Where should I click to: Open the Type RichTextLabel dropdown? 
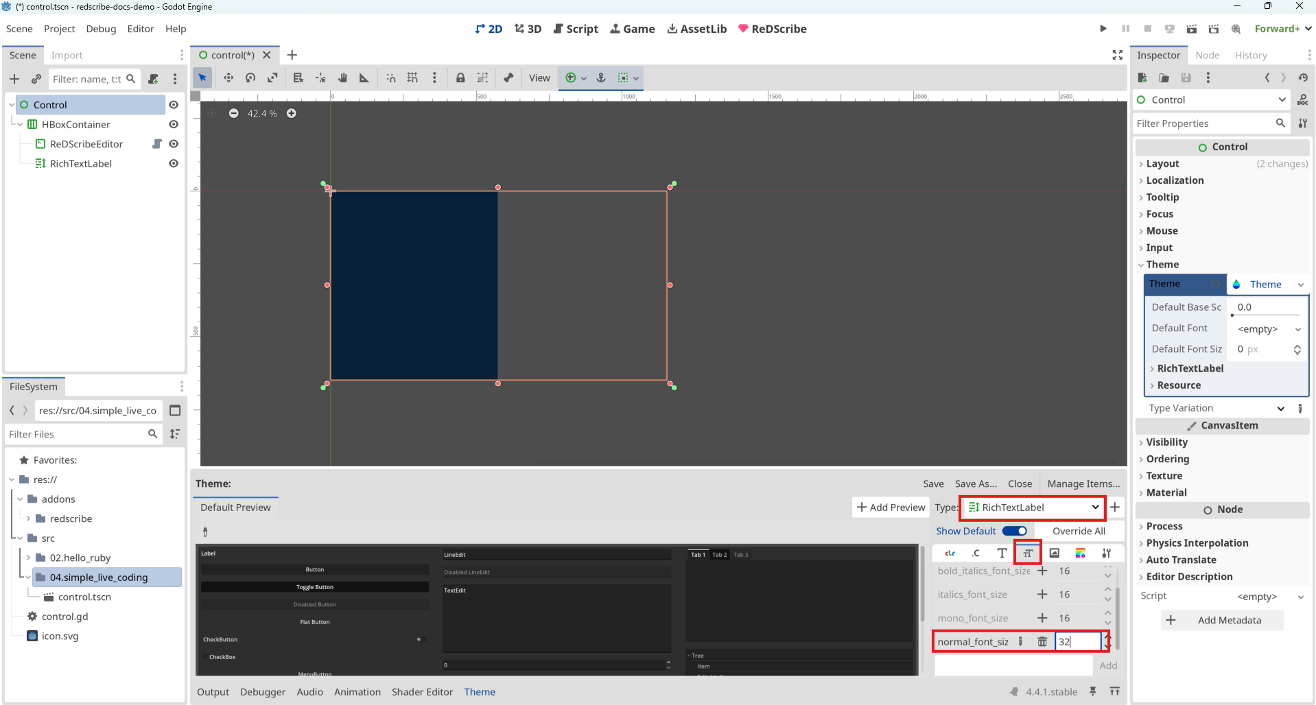click(1033, 507)
